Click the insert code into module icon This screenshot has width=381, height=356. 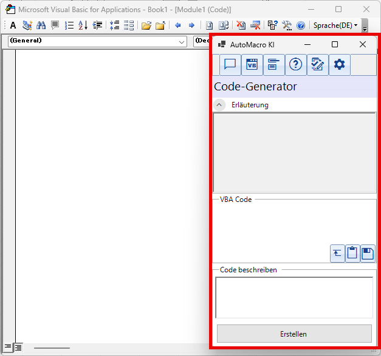click(337, 254)
